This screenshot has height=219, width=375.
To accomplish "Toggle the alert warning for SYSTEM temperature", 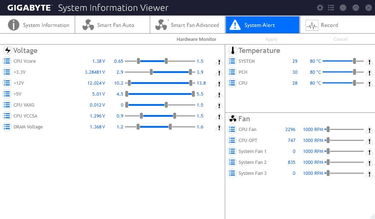I will point(370,62).
